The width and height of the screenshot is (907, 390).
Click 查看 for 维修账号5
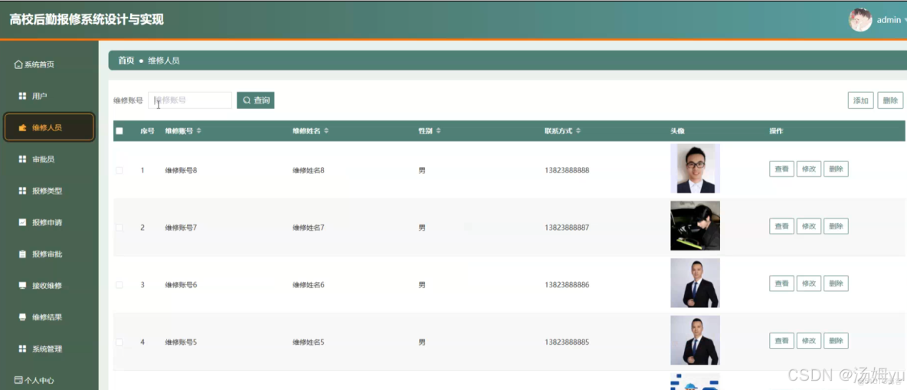pos(781,342)
